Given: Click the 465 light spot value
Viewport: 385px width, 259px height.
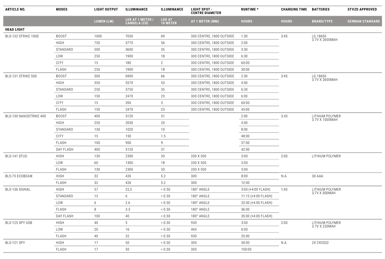Looking at the screenshot, I should tap(193, 230).
